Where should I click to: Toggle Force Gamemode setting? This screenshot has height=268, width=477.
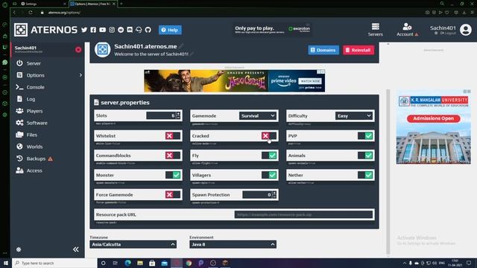pos(173,195)
